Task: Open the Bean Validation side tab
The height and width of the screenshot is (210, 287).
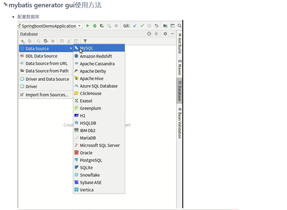Action: click(180, 123)
